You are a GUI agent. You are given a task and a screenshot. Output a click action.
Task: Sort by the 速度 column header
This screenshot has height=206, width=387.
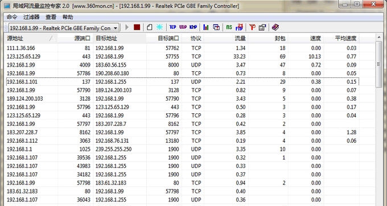[x=306, y=39]
